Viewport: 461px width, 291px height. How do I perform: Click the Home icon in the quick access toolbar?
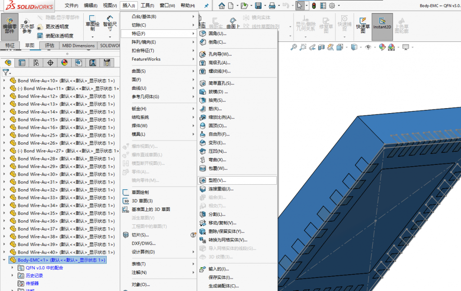coord(221,5)
